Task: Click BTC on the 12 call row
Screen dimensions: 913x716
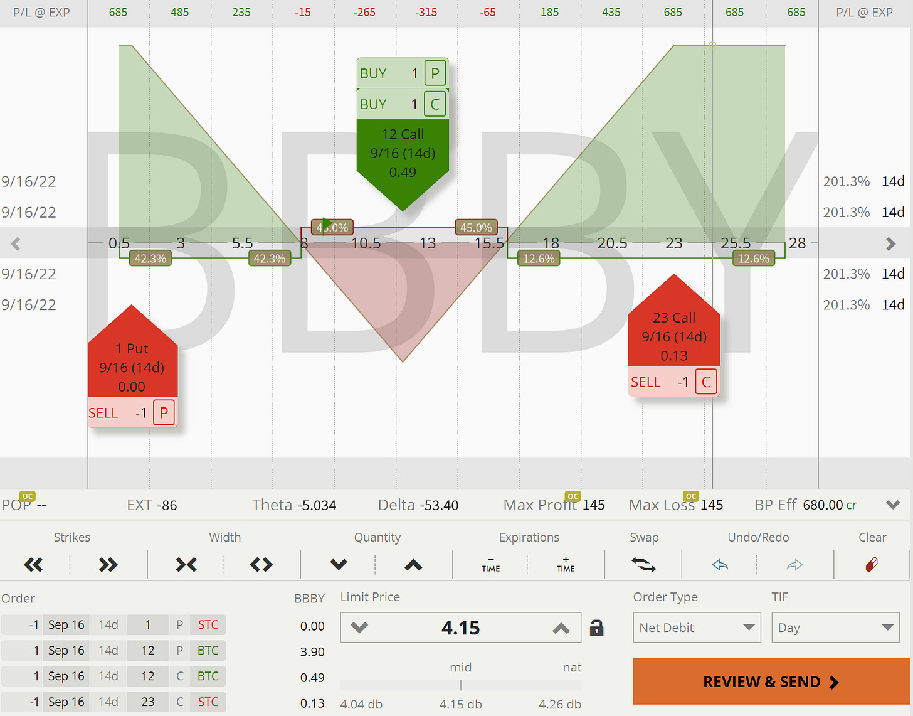Action: pyautogui.click(x=208, y=676)
